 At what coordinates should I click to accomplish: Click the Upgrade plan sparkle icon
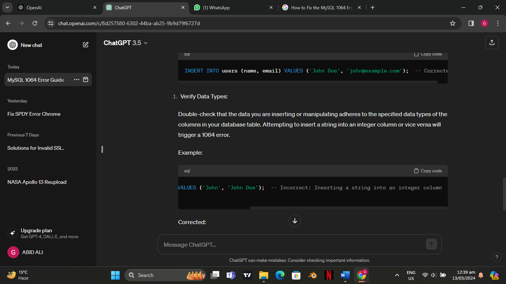[x=12, y=233]
